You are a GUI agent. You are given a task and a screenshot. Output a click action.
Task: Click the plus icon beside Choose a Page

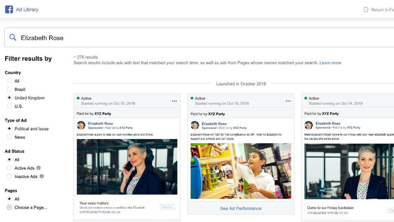(x=9, y=207)
